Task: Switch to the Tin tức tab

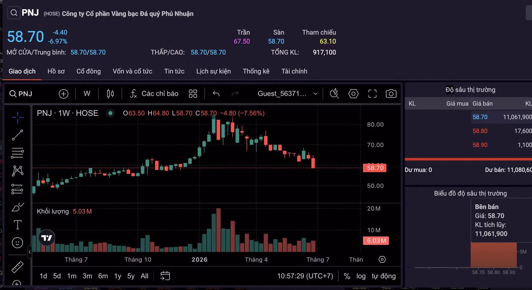Action: pos(174,71)
